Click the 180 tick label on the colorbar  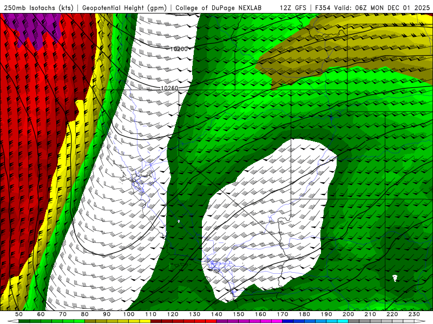coord(304,314)
